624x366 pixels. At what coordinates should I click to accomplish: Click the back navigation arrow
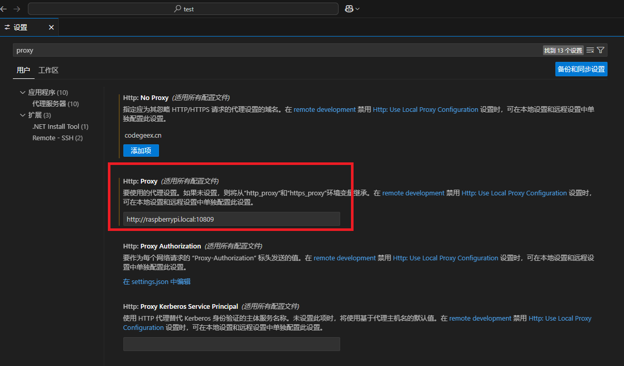point(4,9)
